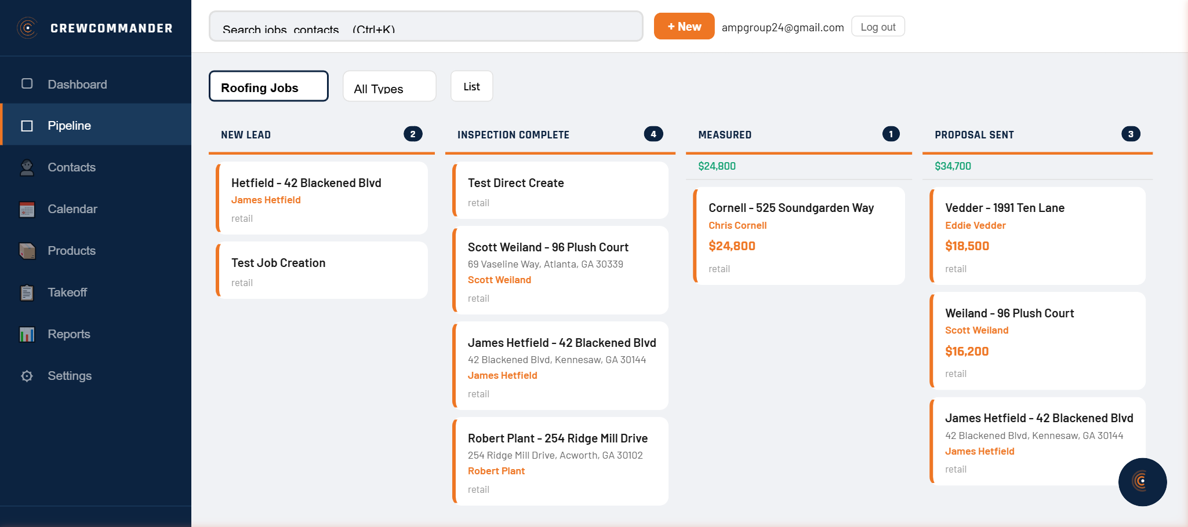Open Dashboard via its sidebar icon
The height and width of the screenshot is (527, 1188).
27,84
